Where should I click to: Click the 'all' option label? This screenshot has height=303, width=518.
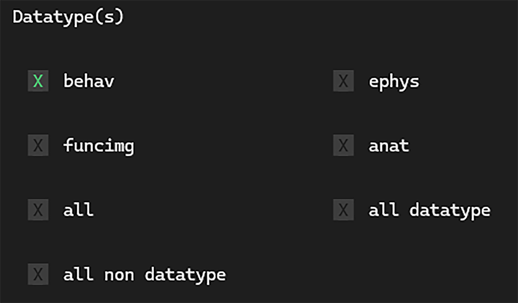pos(78,210)
